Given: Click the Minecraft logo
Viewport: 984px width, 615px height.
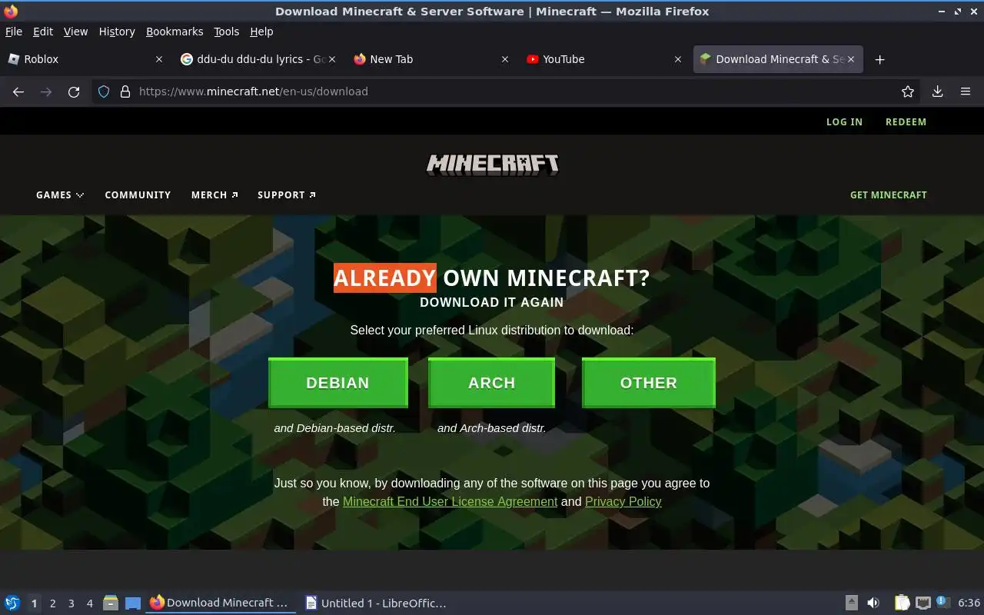Looking at the screenshot, I should tap(493, 165).
